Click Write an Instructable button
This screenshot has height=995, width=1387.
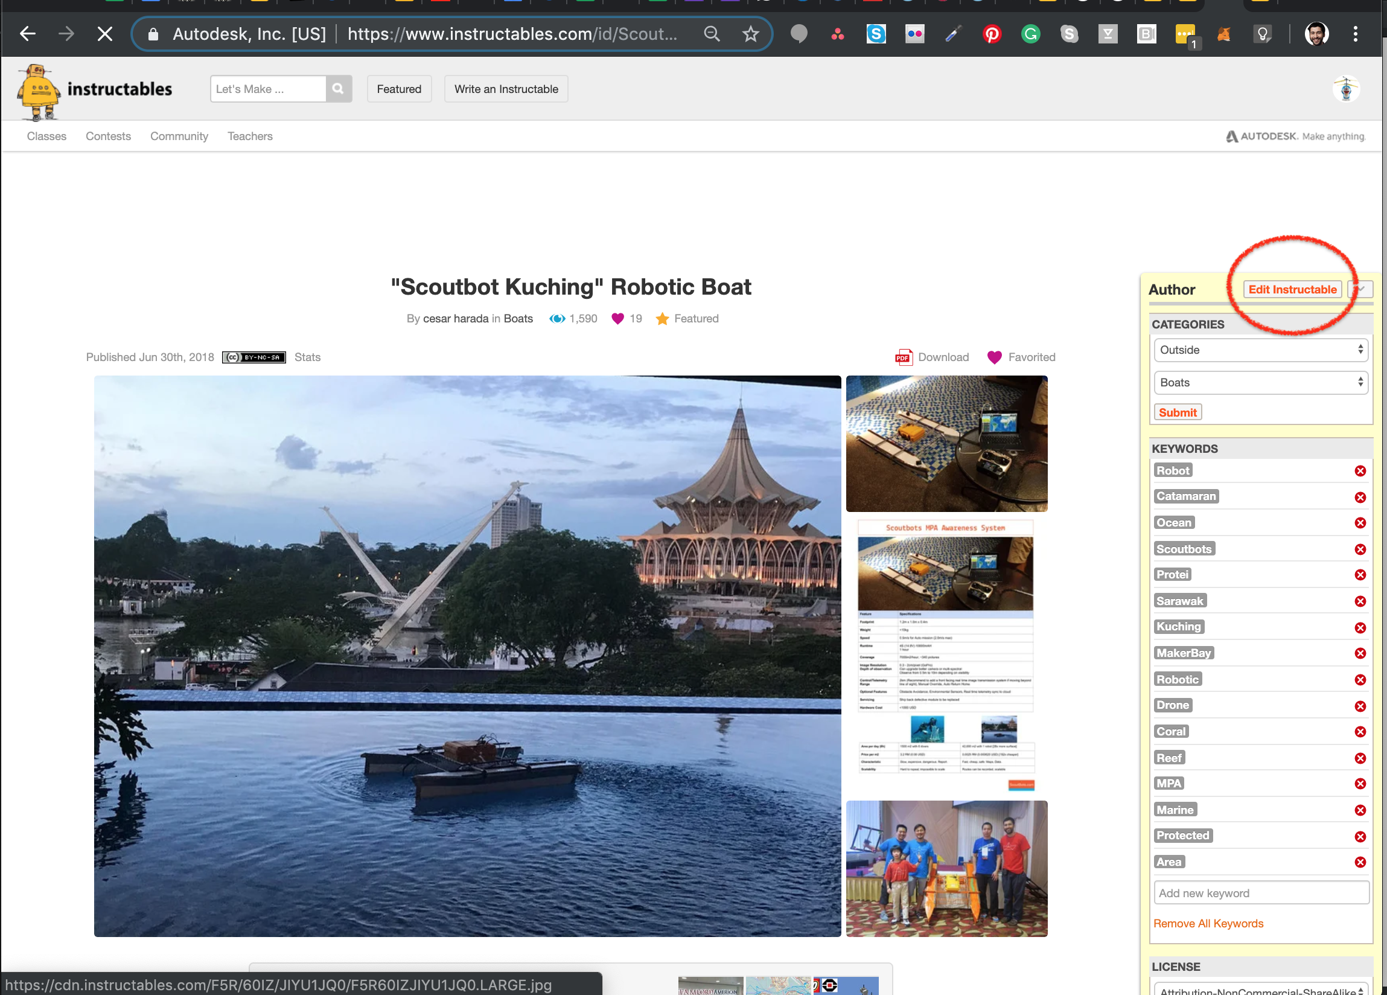tap(506, 89)
